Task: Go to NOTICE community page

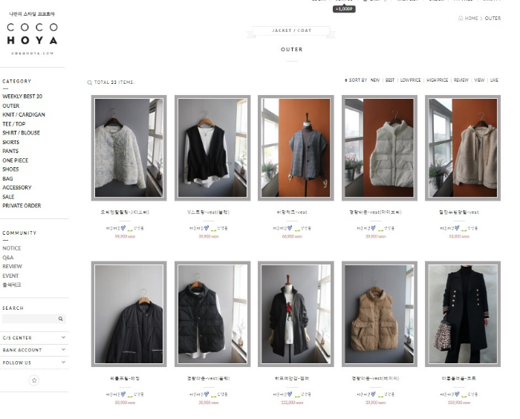Action: [x=12, y=248]
